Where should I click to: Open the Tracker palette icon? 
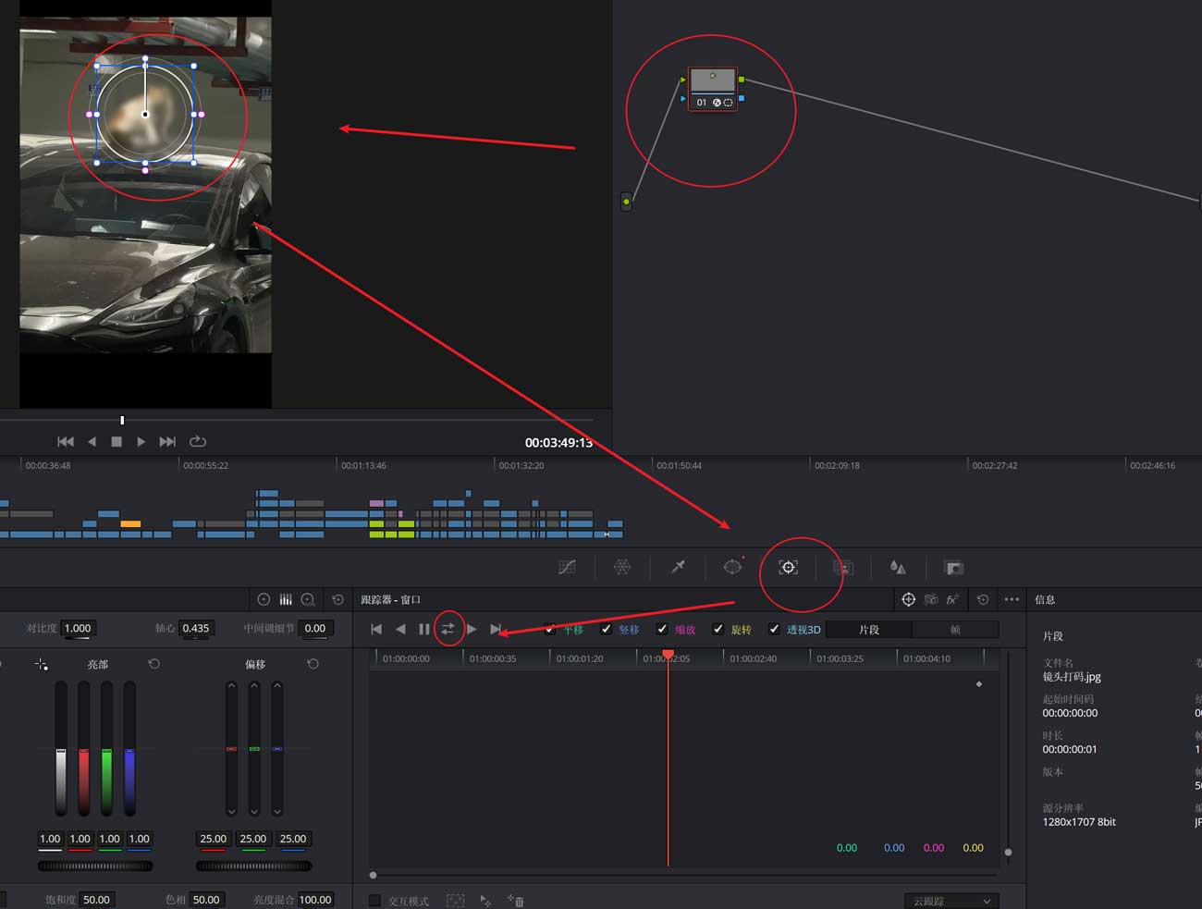(x=788, y=567)
